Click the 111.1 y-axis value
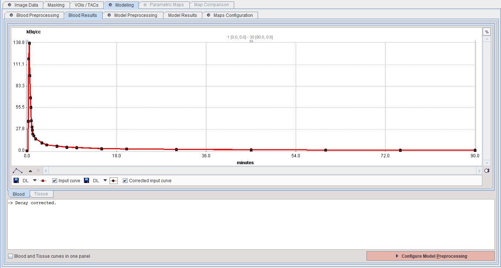 pyautogui.click(x=19, y=64)
